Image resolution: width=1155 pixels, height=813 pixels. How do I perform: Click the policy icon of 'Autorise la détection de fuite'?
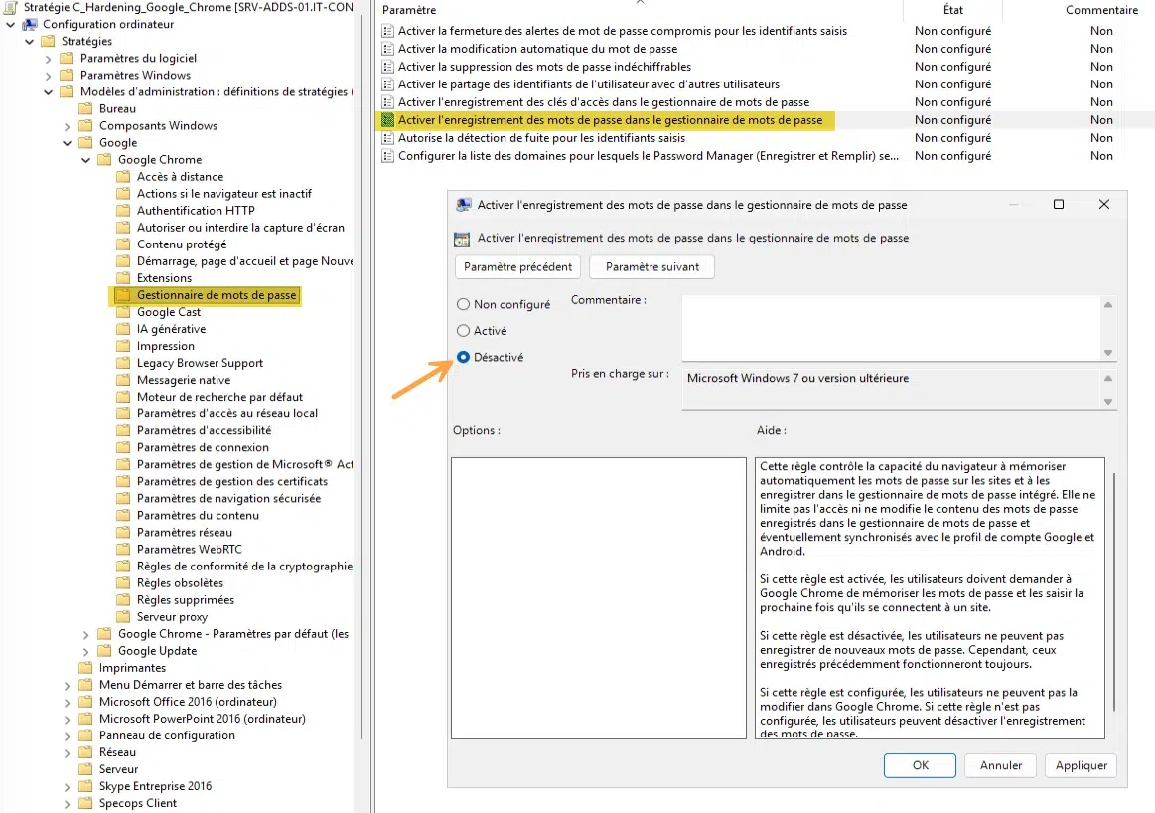click(x=387, y=138)
